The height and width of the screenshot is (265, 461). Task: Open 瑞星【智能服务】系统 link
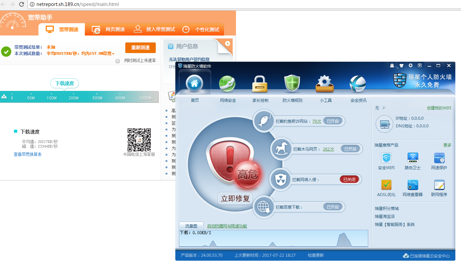395,224
